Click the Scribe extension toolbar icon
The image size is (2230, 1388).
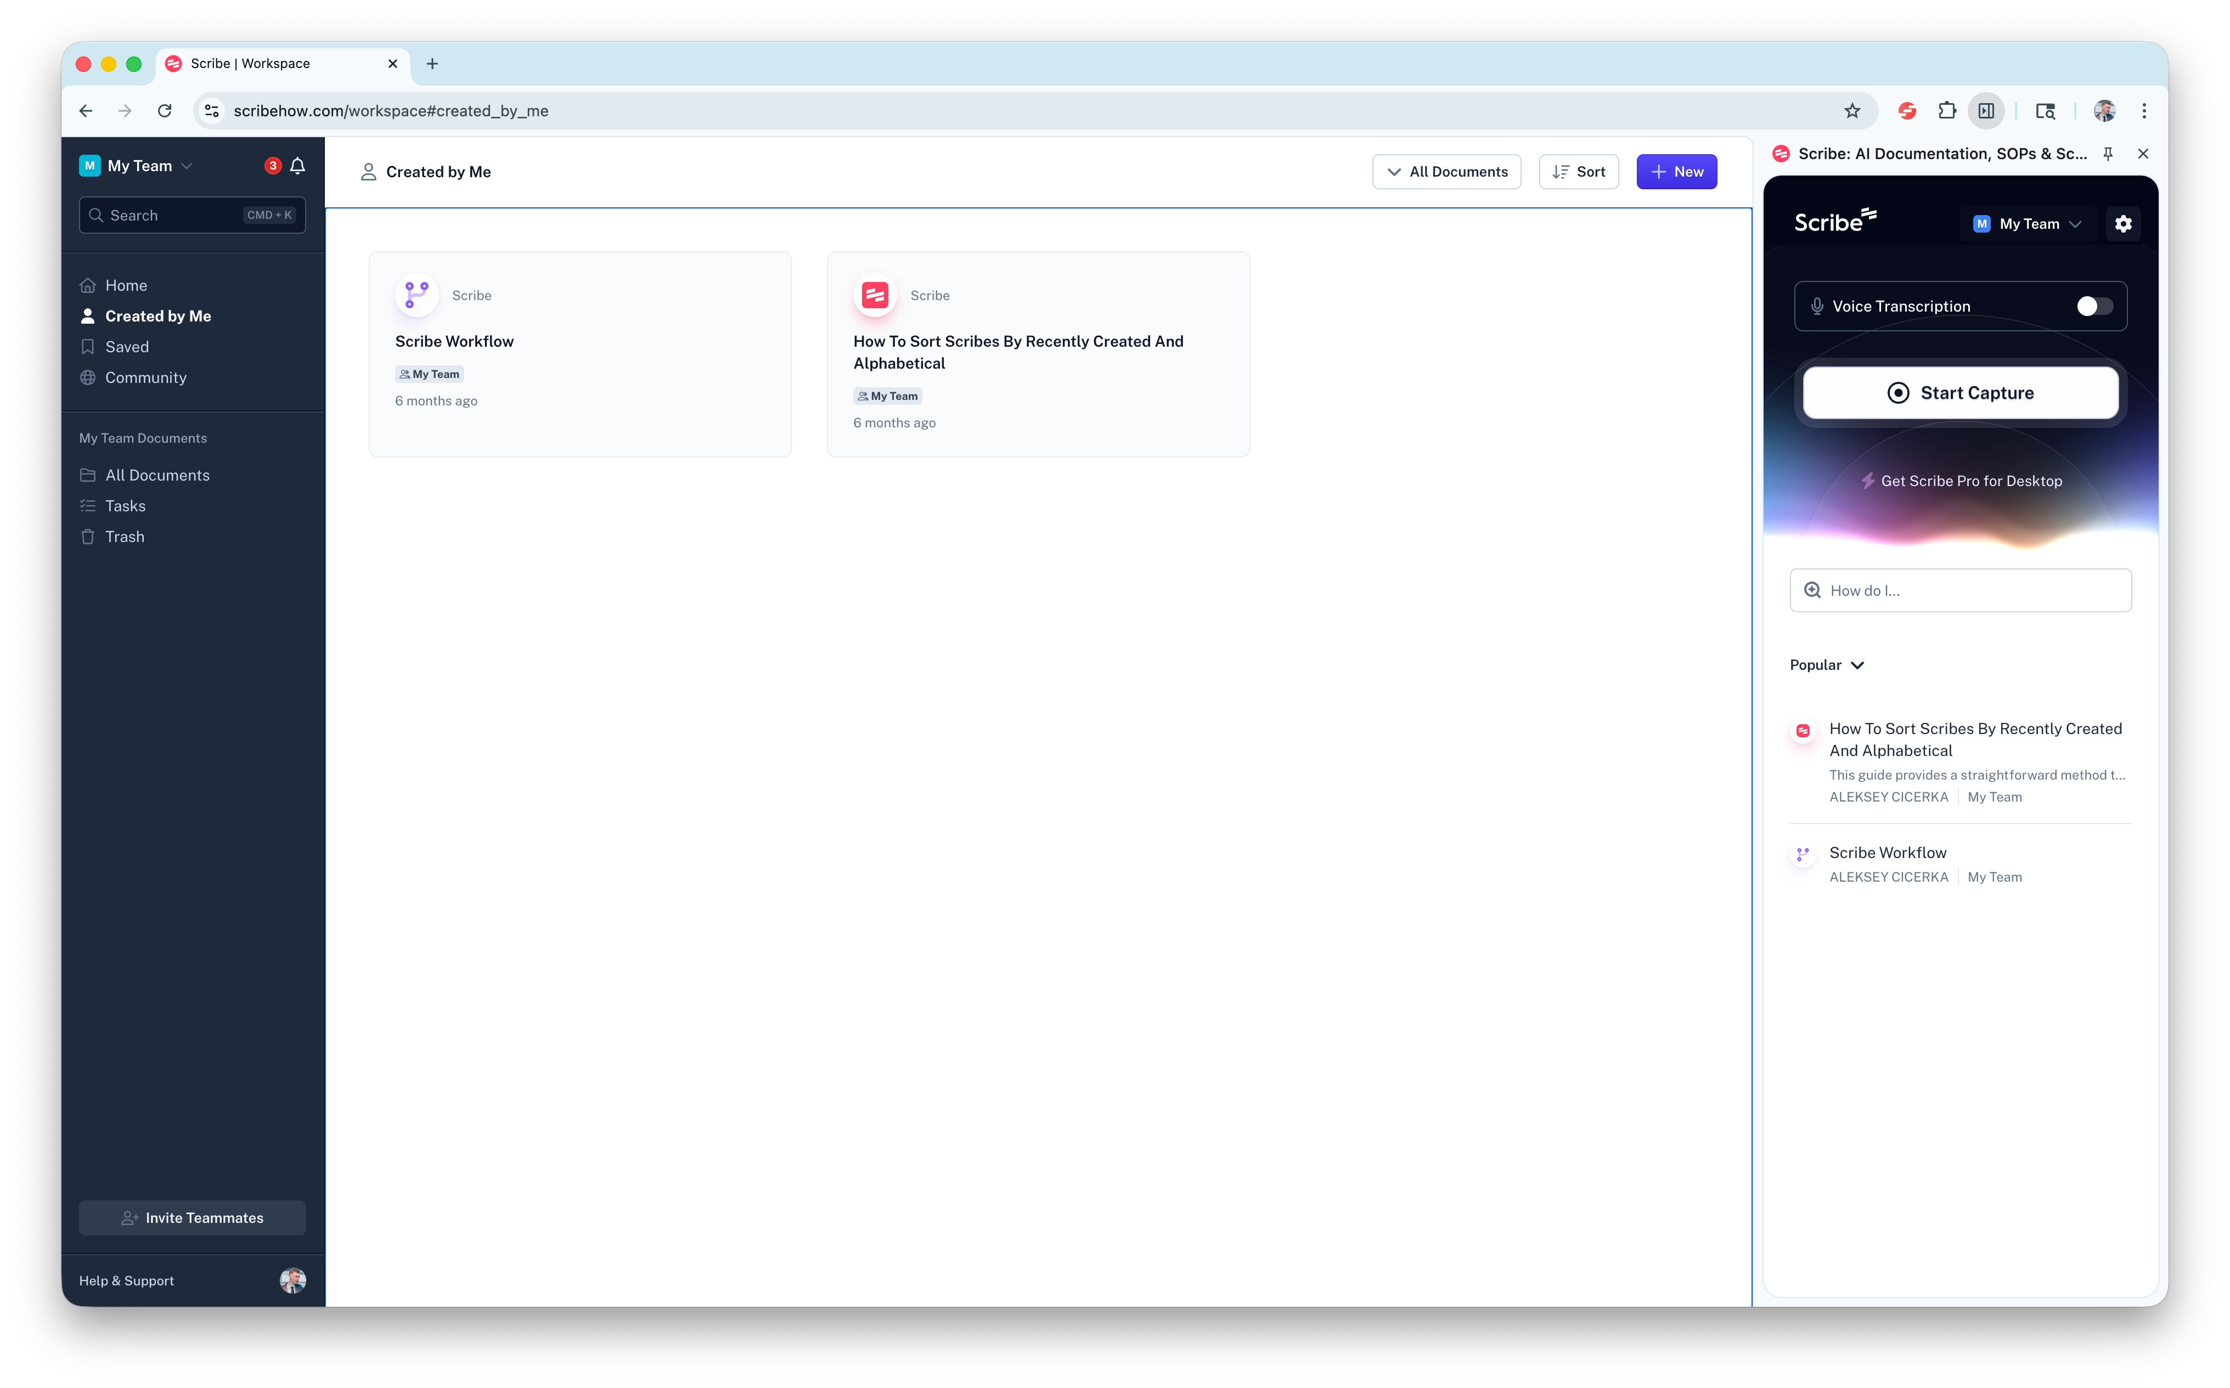coord(1907,111)
